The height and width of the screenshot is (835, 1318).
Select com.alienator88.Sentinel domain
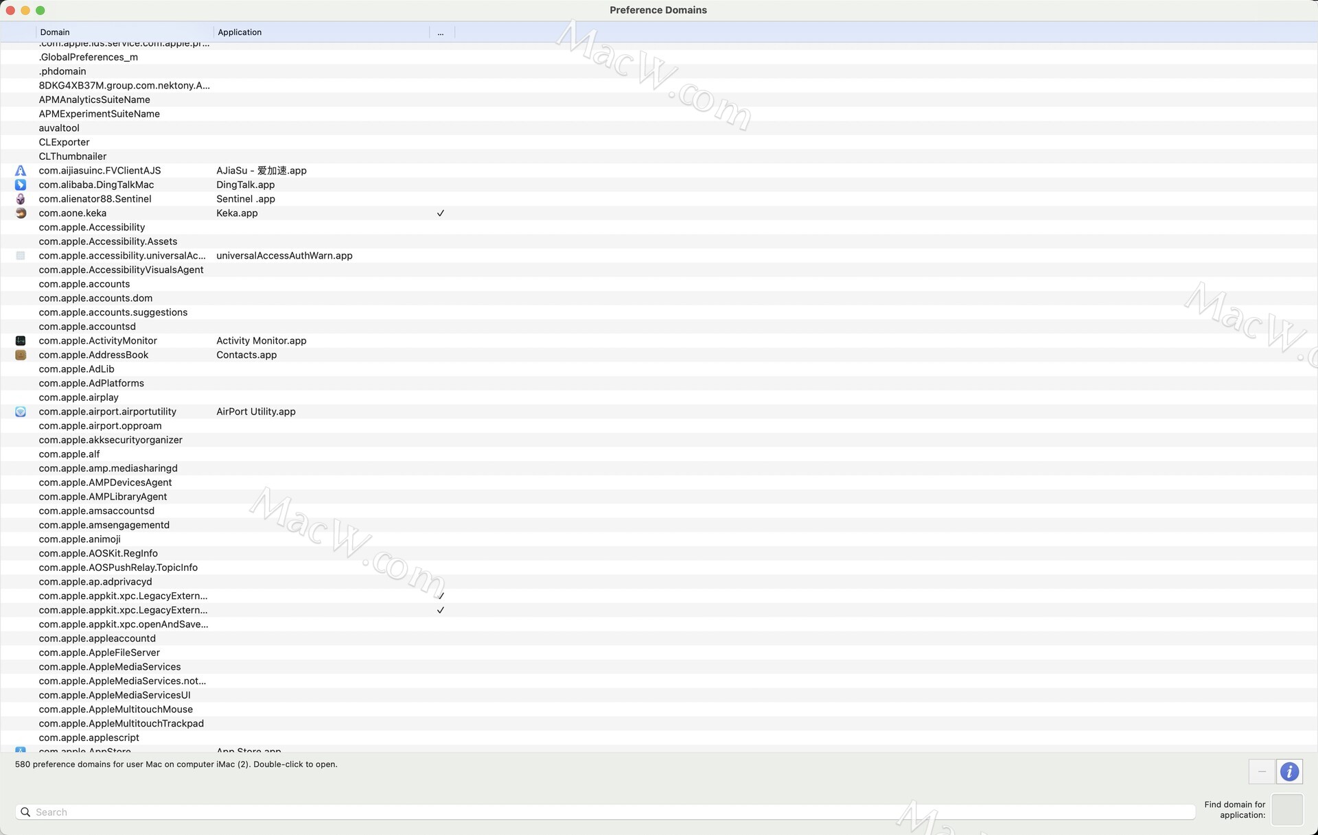pos(95,199)
